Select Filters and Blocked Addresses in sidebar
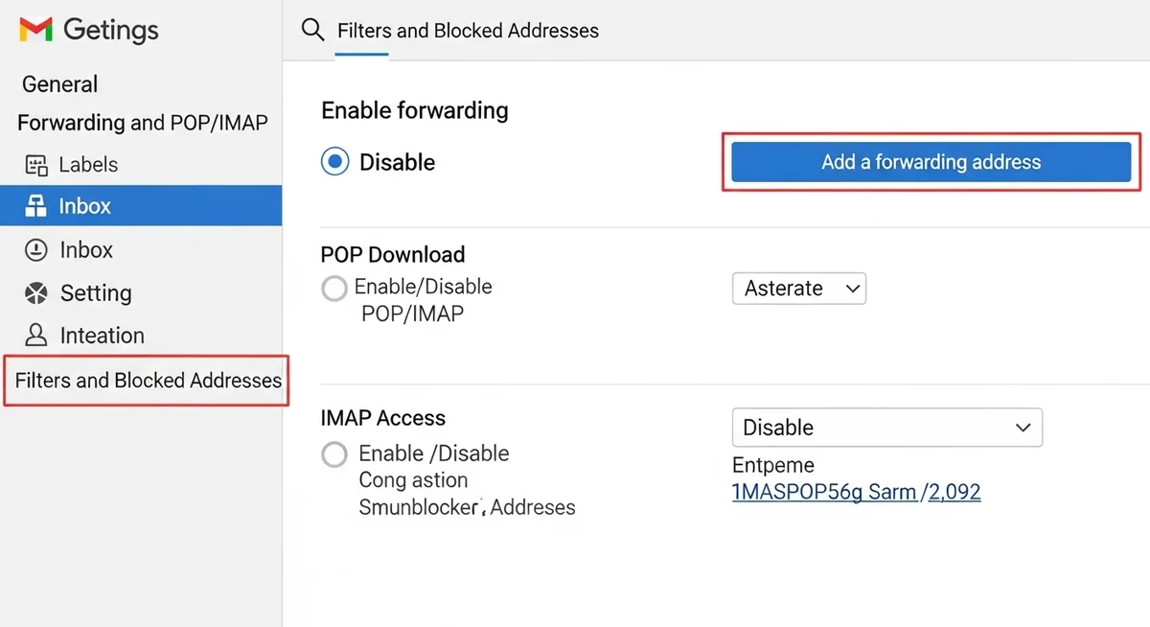 (146, 381)
